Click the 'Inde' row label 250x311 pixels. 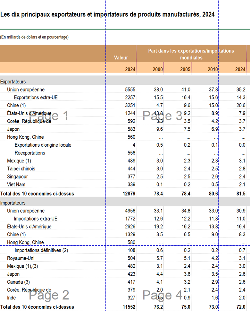[x=12, y=298]
